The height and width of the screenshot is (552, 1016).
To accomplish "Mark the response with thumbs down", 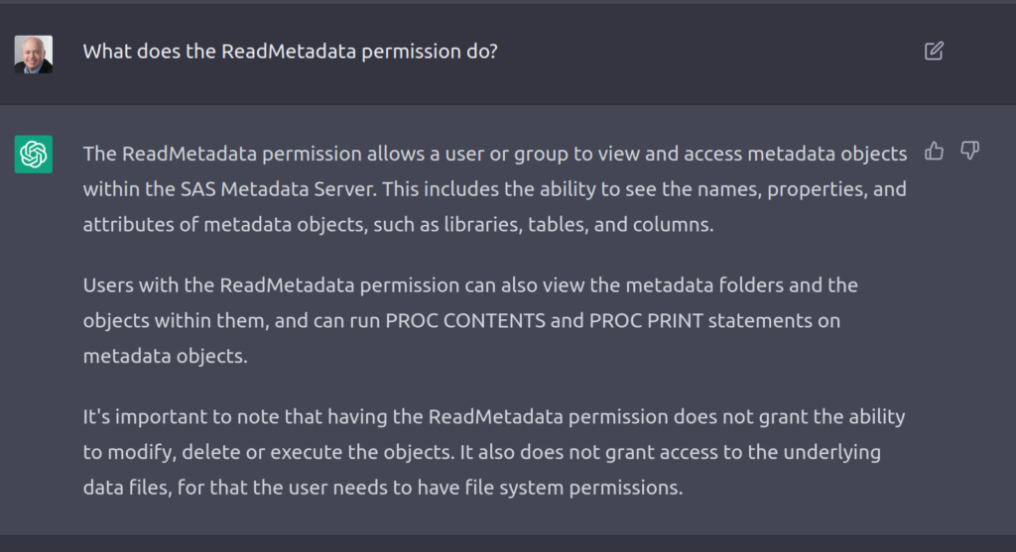I will [x=969, y=151].
